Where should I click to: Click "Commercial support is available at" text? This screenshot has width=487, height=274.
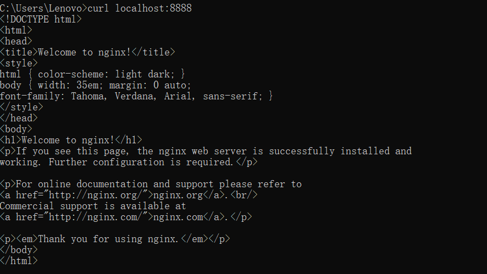coord(93,206)
